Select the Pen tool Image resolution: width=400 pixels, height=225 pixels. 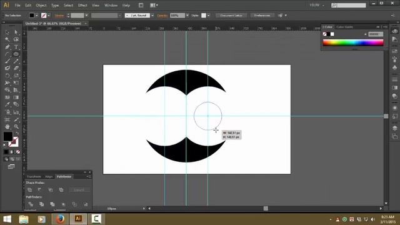coord(7,47)
